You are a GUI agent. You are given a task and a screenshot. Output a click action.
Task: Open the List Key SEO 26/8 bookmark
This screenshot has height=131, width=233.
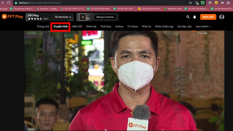click(x=125, y=9)
